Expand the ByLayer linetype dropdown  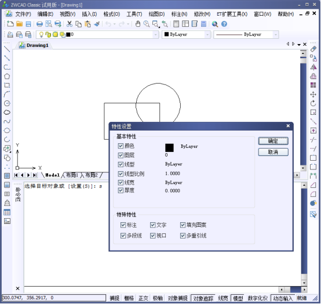click(276, 35)
